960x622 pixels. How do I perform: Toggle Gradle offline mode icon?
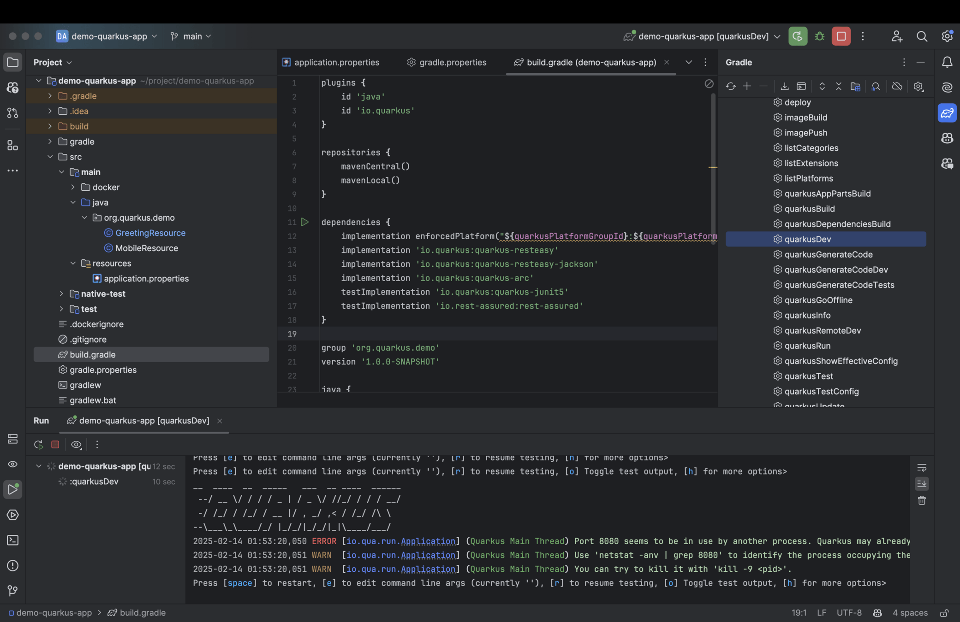pyautogui.click(x=897, y=87)
